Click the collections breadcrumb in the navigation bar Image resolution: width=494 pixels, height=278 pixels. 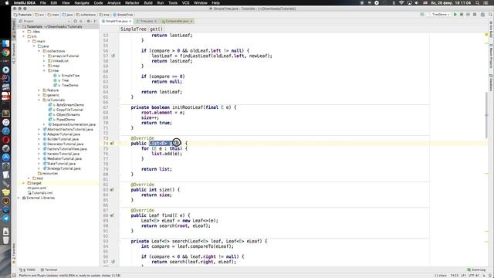coord(86,15)
